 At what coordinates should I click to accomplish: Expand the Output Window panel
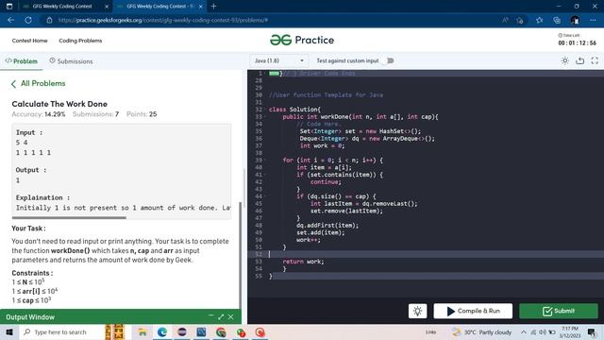coord(221,317)
